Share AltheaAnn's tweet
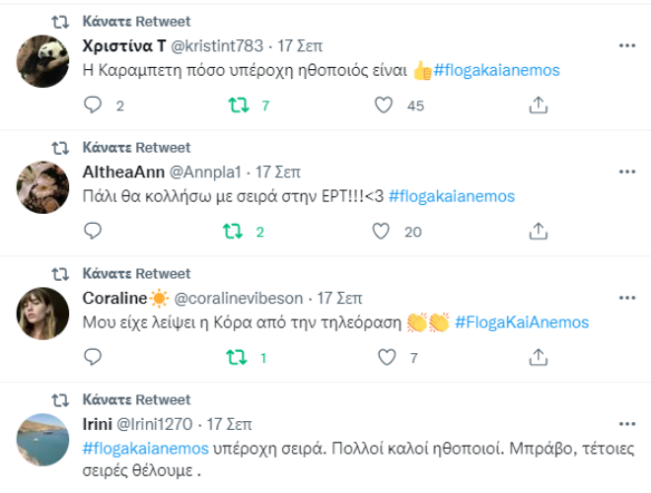651x493 pixels. (x=539, y=231)
